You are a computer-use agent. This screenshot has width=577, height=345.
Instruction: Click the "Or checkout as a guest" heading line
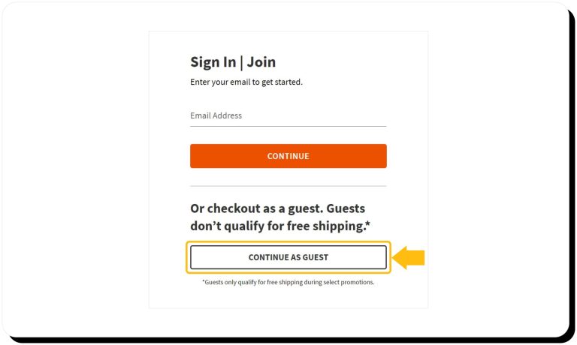[x=277, y=208]
